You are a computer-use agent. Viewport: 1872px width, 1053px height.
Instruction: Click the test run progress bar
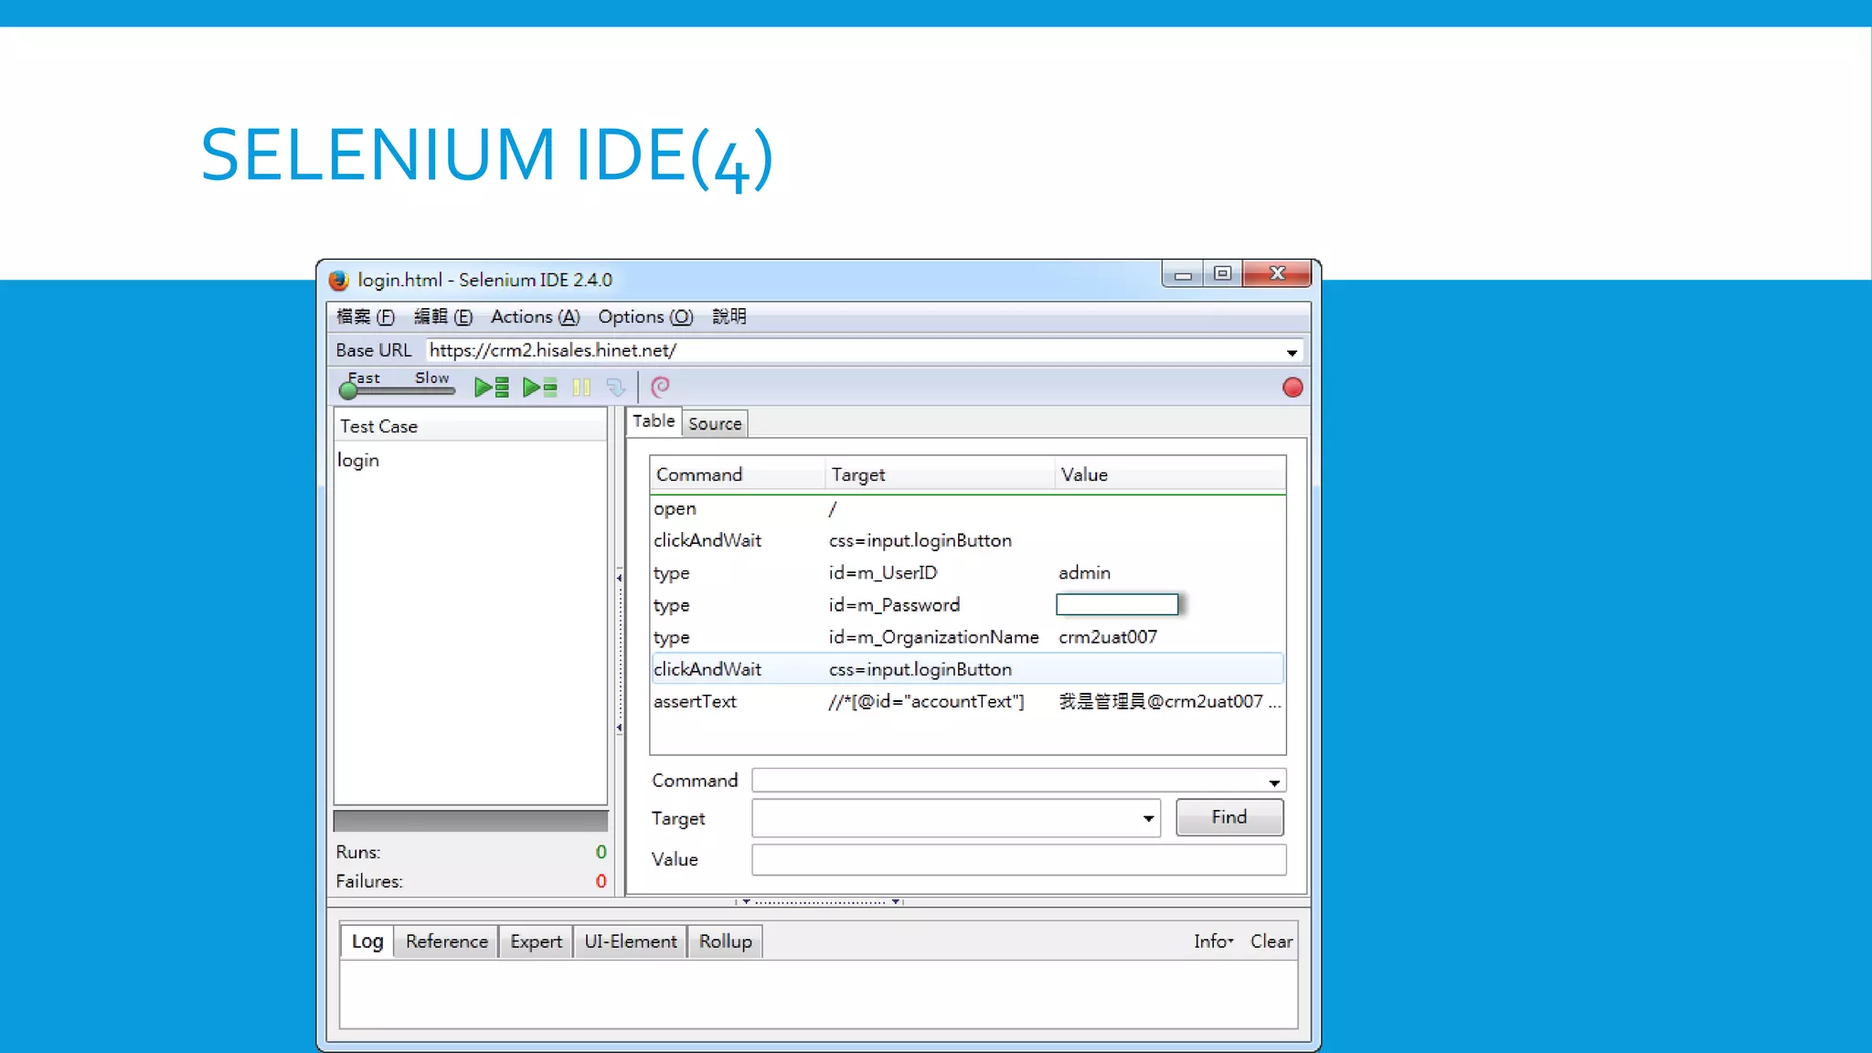point(470,821)
